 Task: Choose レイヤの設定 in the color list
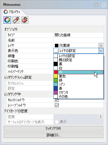(79, 56)
